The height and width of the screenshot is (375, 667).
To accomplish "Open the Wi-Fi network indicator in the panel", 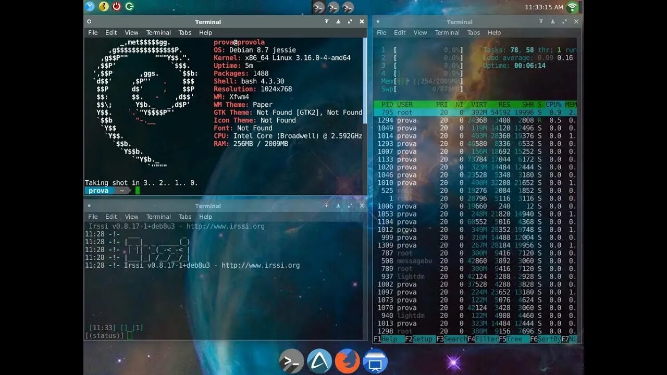I will tap(573, 7).
